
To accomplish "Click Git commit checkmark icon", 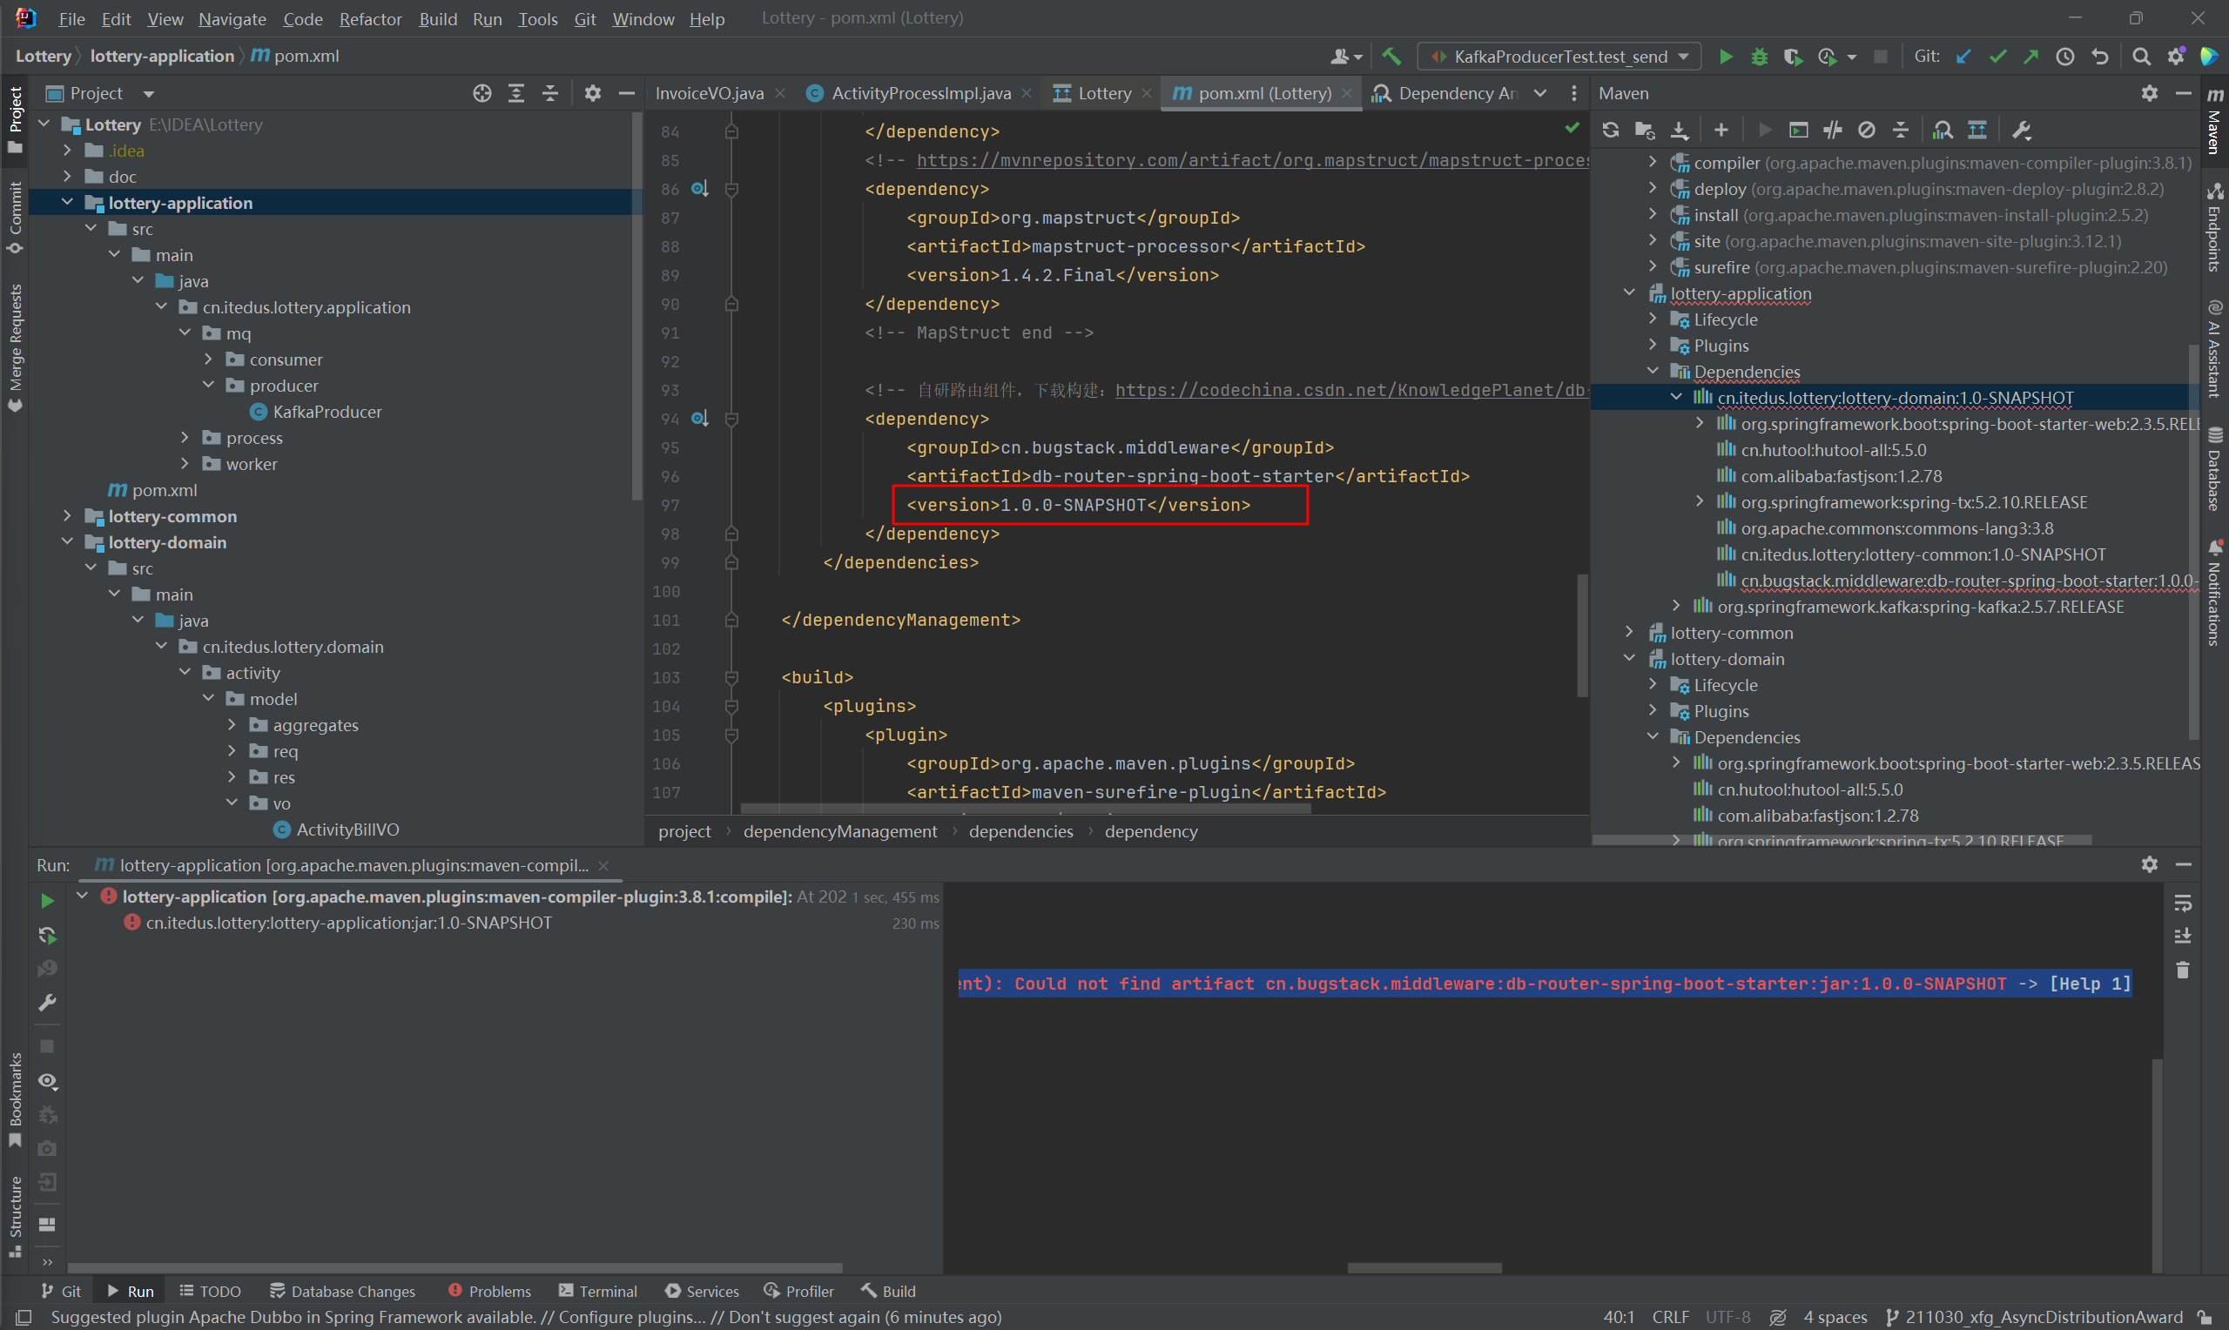I will pyautogui.click(x=1997, y=57).
